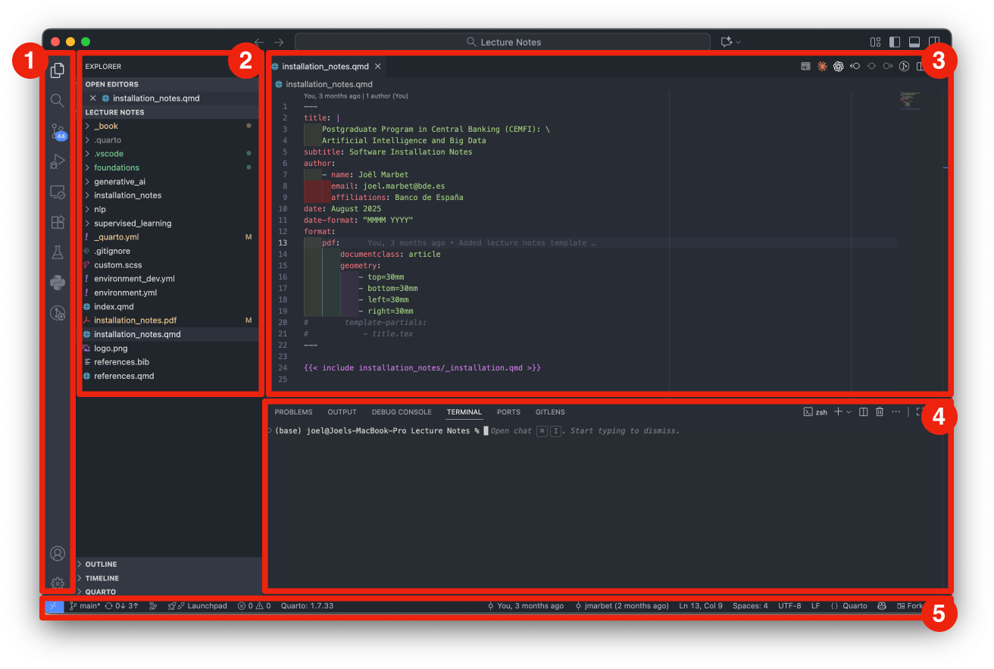Kill terminal using the trash icon
Screen dimensions: 994x669
pos(880,412)
